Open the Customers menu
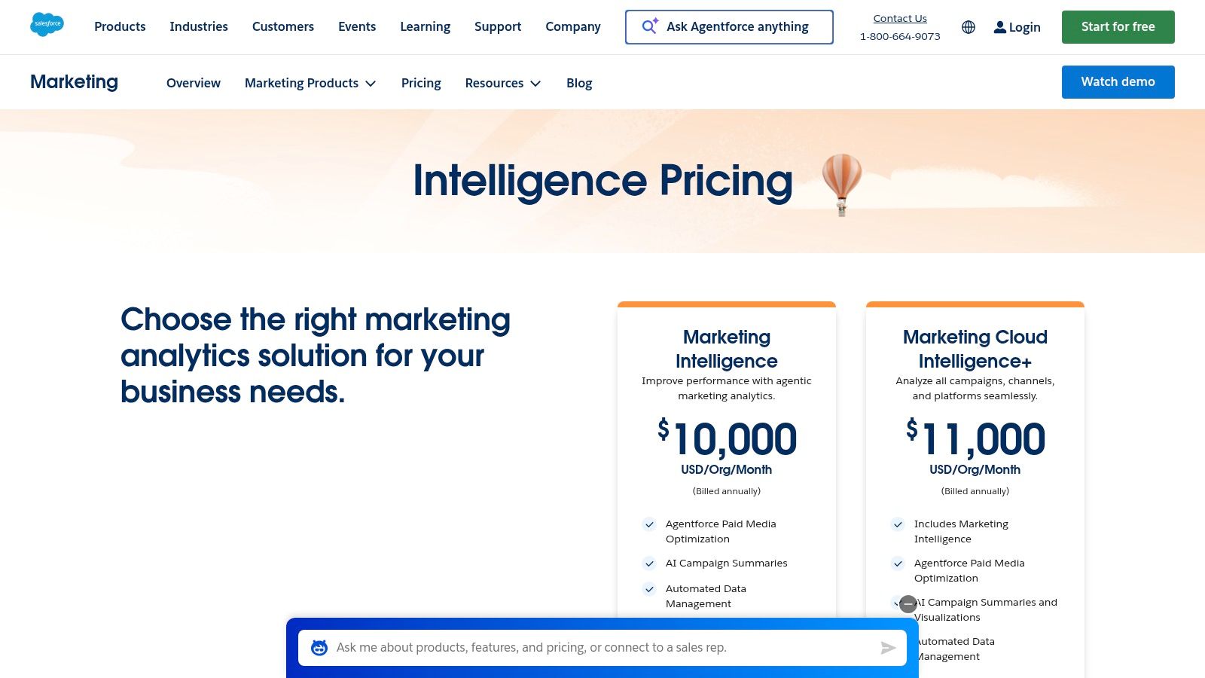Image resolution: width=1205 pixels, height=678 pixels. (283, 26)
